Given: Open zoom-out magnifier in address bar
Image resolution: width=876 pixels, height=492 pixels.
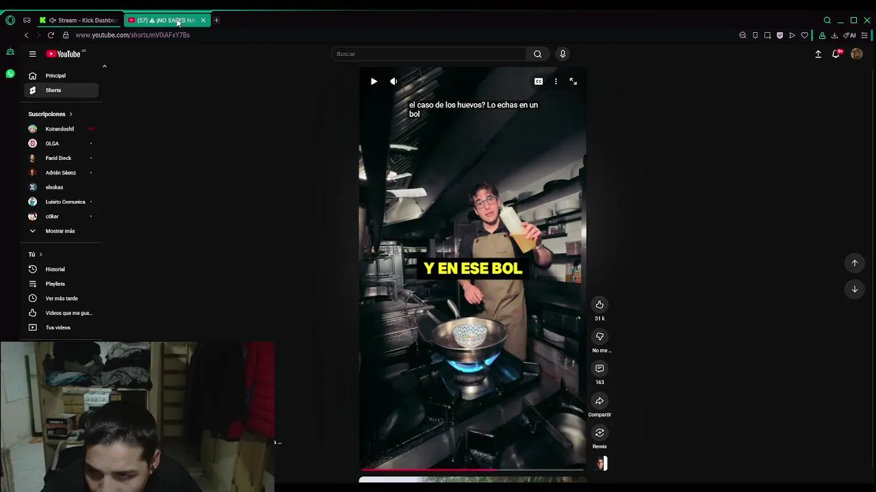Looking at the screenshot, I should click(x=743, y=36).
